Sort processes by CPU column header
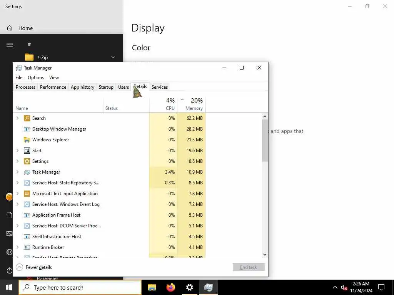 163,104
